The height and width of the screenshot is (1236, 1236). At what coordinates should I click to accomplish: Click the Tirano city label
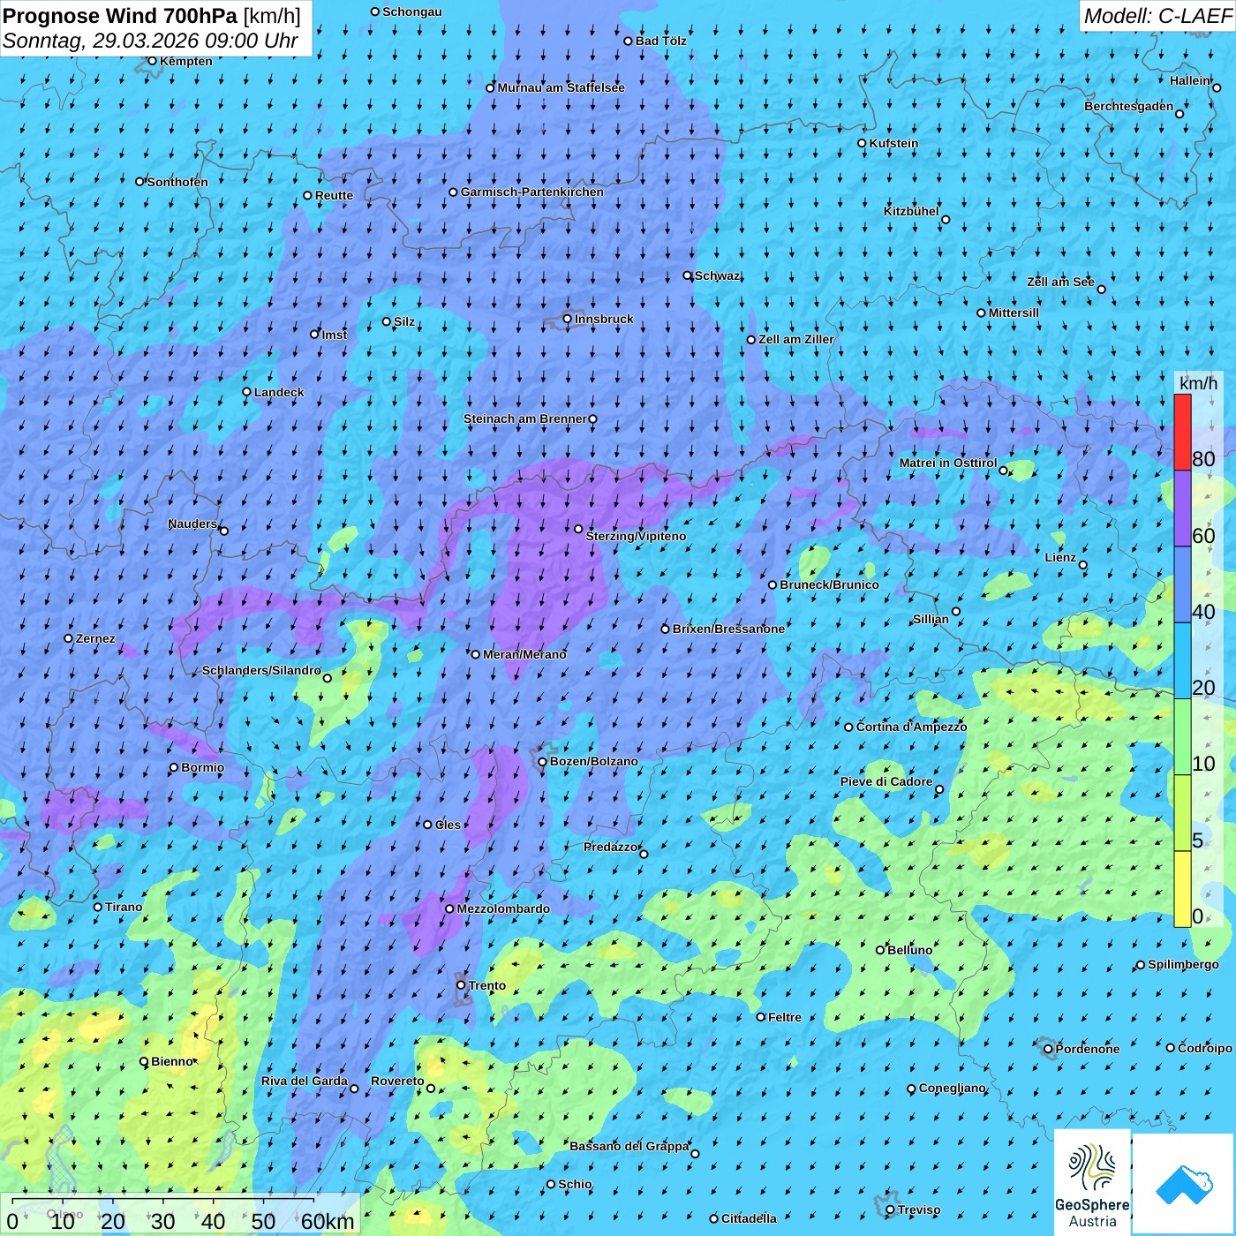coord(124,907)
